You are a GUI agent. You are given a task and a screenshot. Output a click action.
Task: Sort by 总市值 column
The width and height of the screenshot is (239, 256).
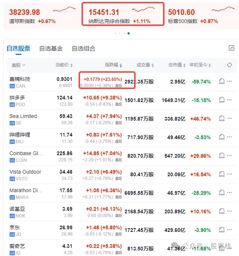click(x=177, y=65)
